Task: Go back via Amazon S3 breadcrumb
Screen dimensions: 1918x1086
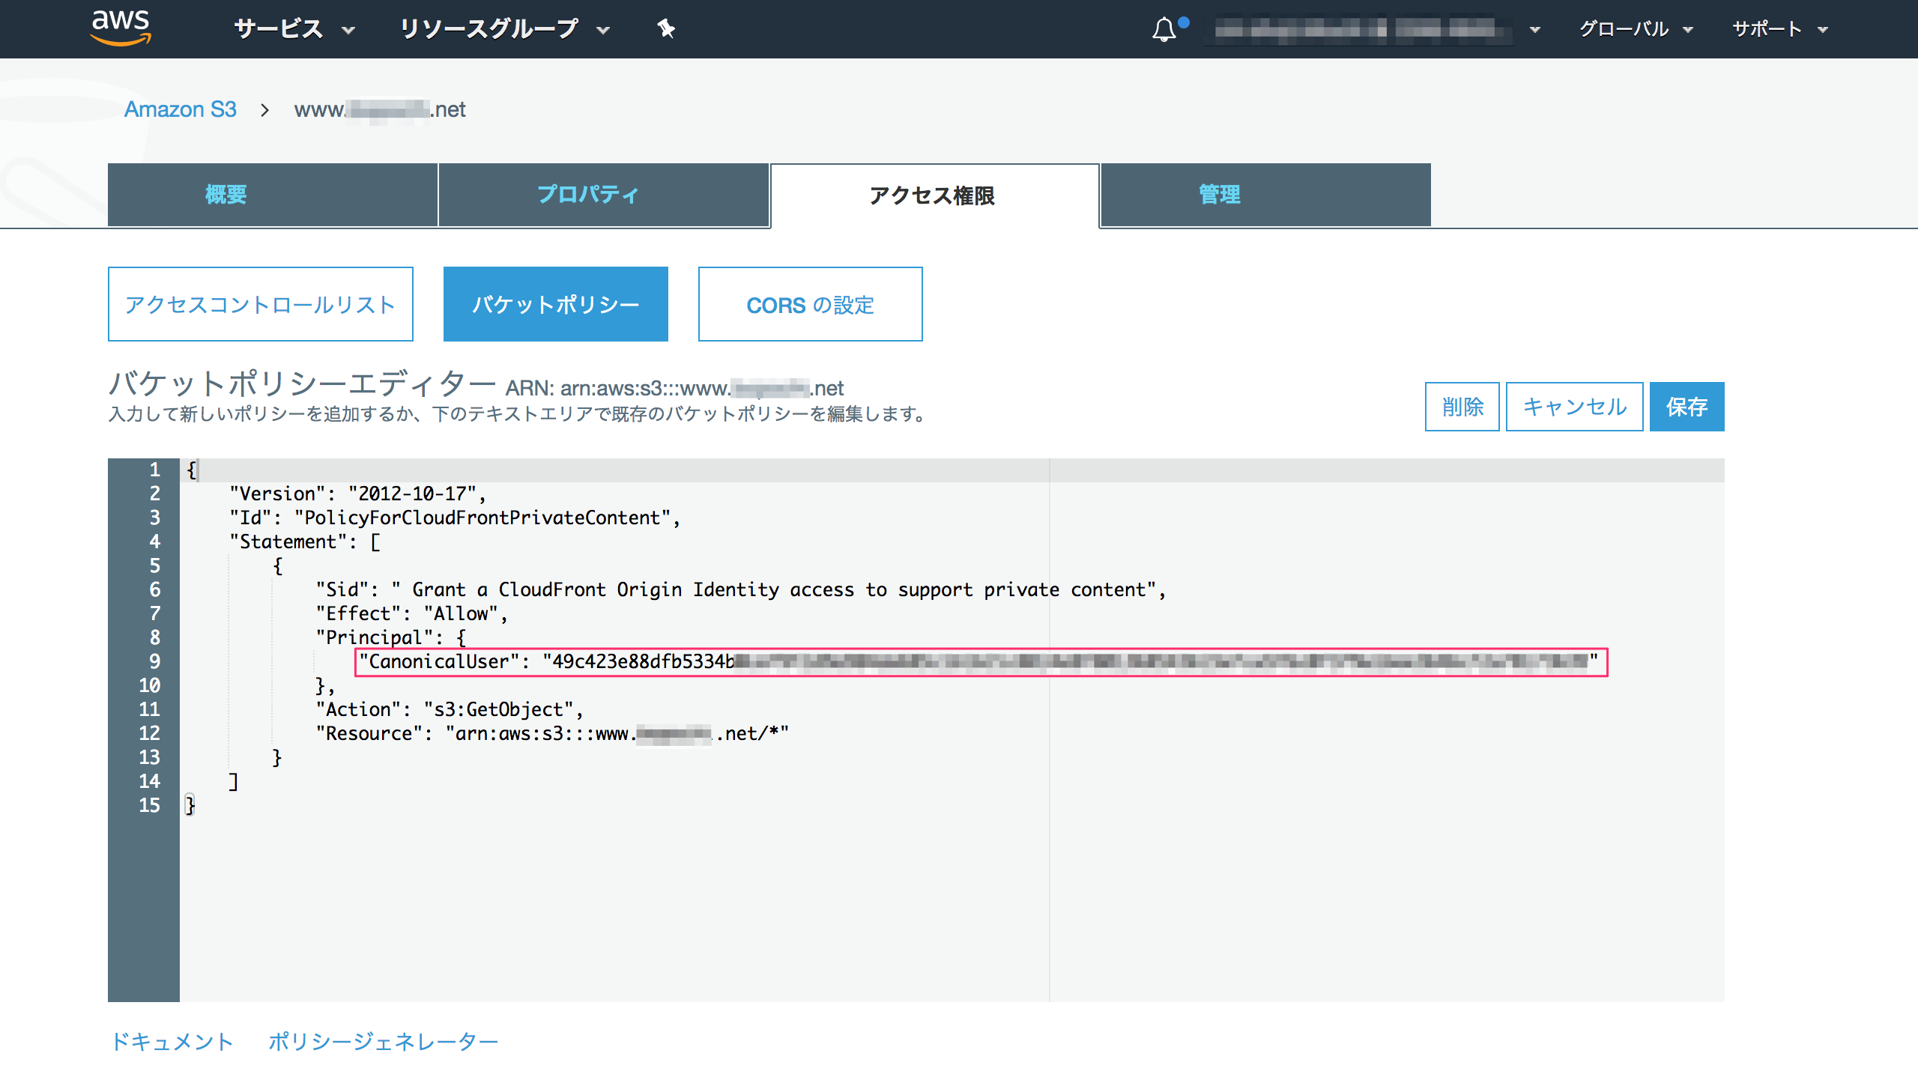Action: tap(181, 109)
